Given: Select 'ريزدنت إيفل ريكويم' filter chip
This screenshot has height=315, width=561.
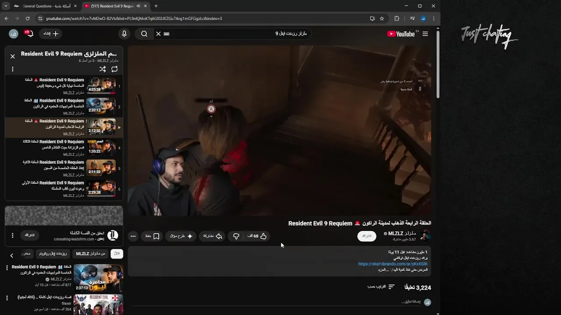Looking at the screenshot, I should (x=53, y=254).
